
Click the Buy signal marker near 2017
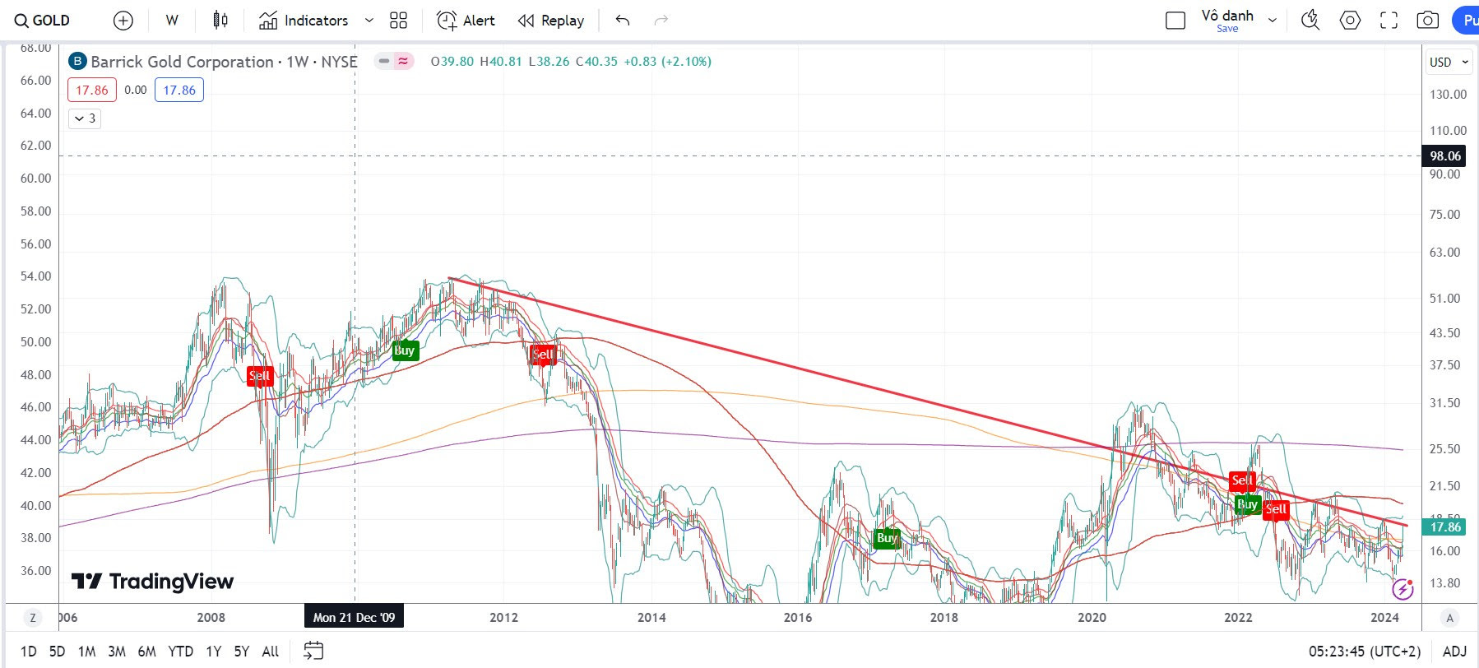coord(887,539)
